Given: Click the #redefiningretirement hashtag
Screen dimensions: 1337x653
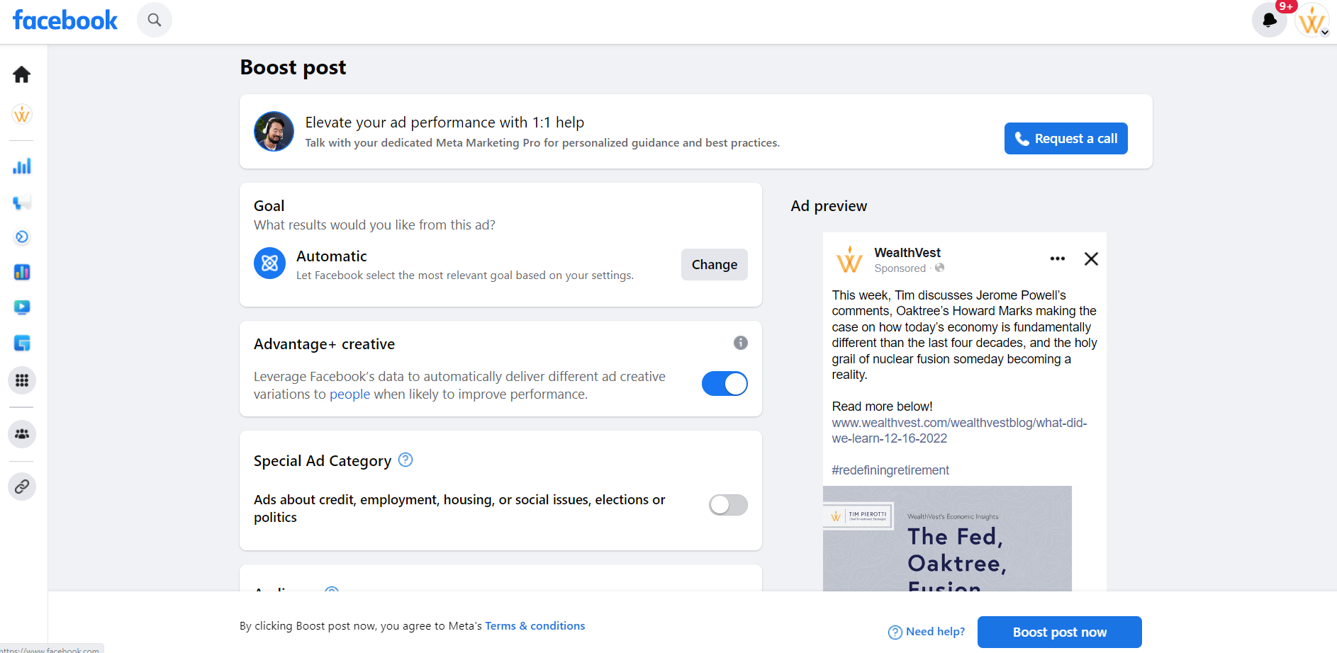Looking at the screenshot, I should click(890, 470).
